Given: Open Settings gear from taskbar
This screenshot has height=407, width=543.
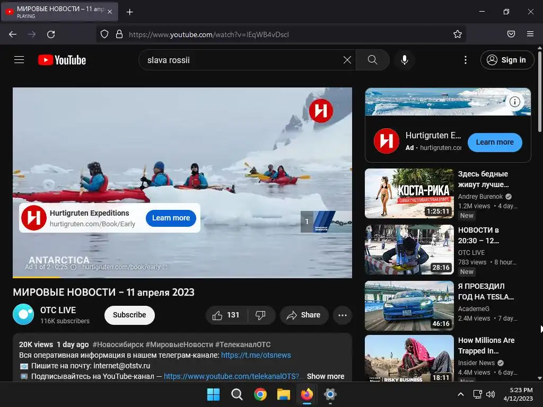Looking at the screenshot, I should point(330,394).
